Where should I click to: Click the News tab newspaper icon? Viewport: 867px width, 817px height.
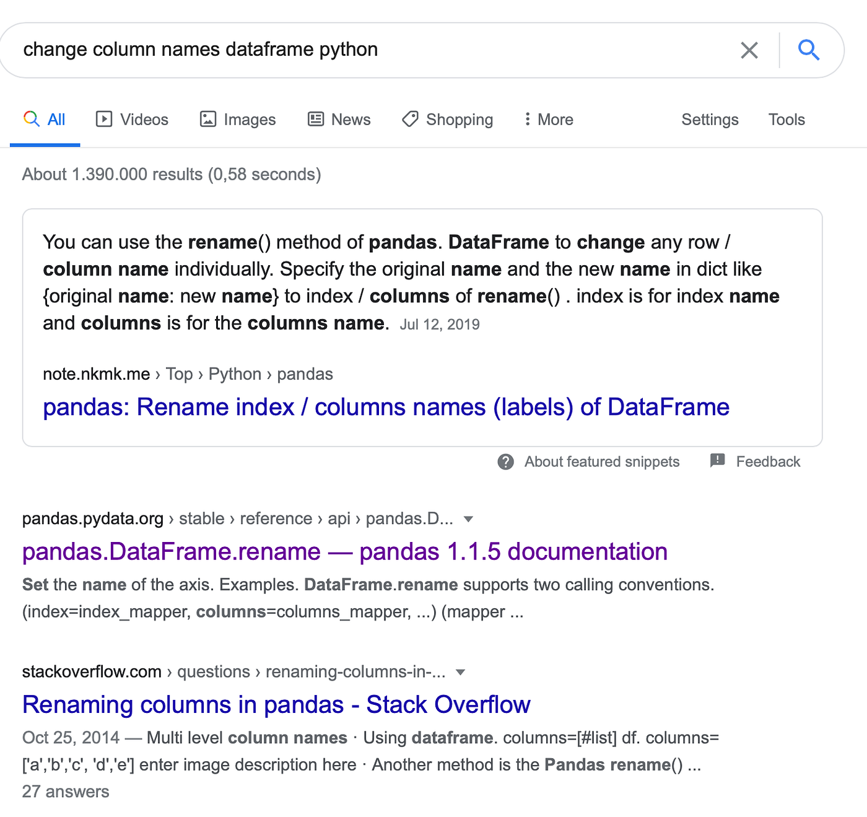click(315, 119)
